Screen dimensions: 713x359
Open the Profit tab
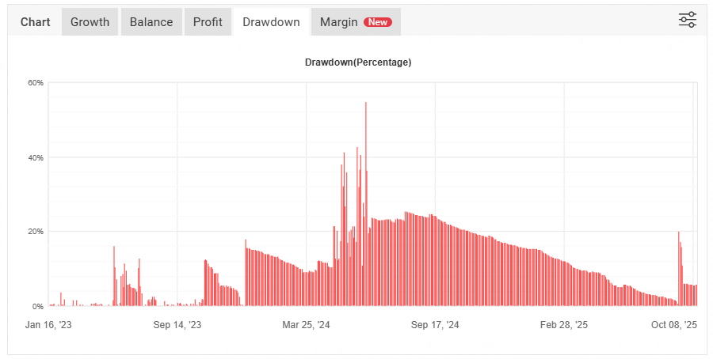[208, 22]
